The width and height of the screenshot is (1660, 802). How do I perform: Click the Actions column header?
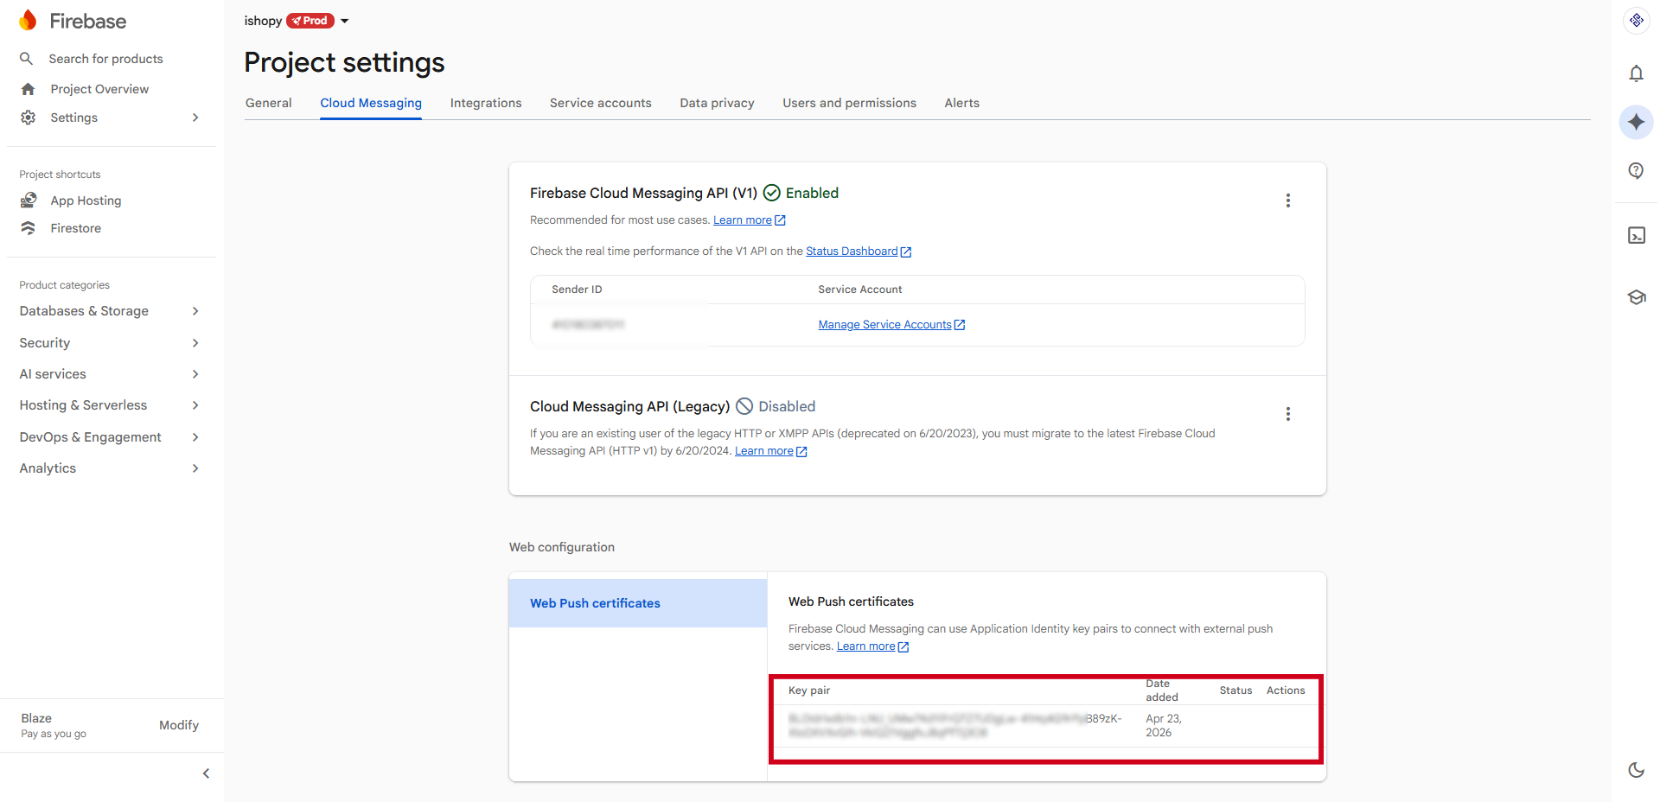point(1286,691)
